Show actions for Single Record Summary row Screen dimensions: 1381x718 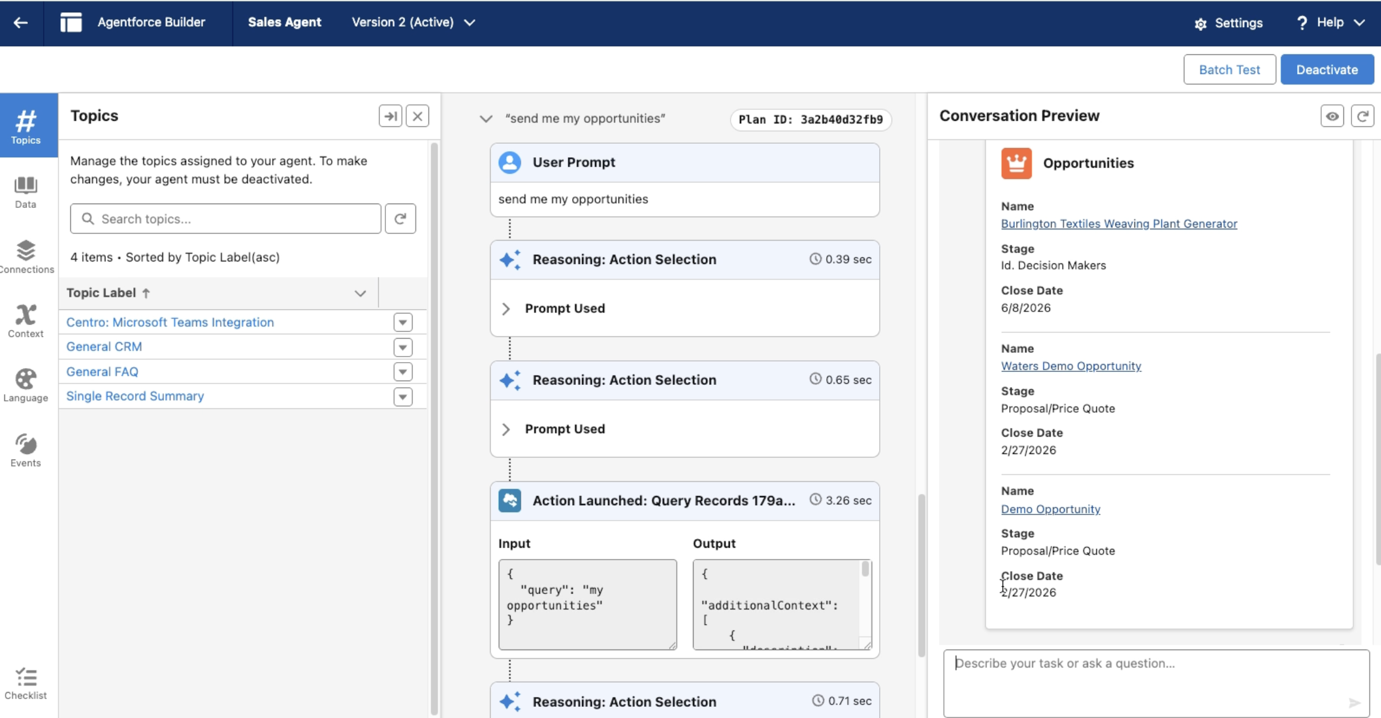[x=403, y=397]
